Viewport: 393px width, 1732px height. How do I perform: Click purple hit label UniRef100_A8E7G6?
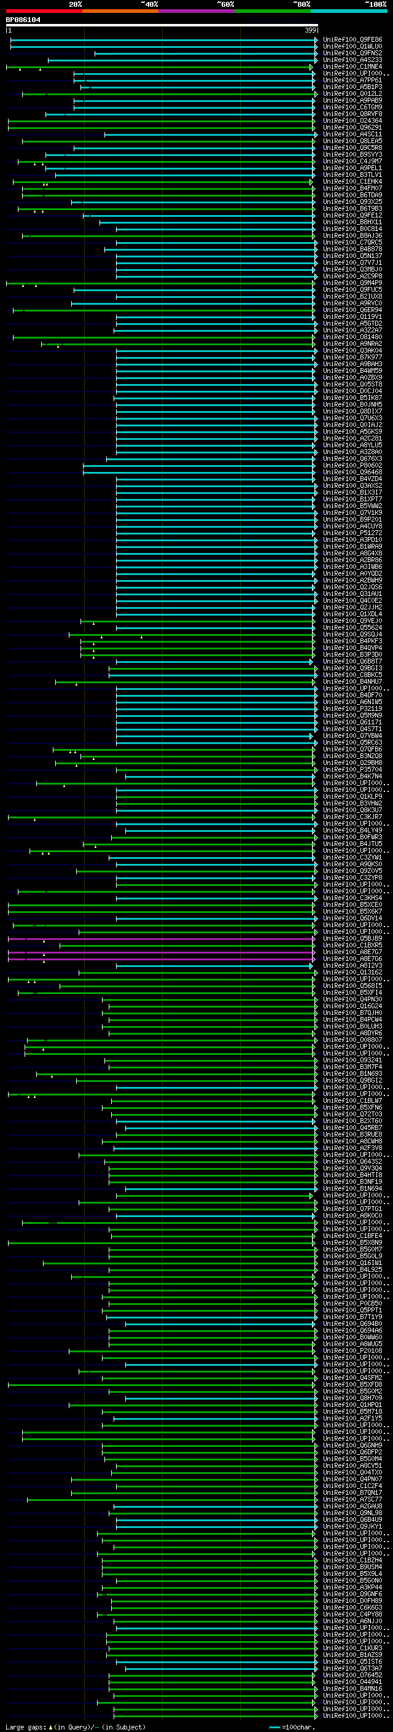point(352,958)
